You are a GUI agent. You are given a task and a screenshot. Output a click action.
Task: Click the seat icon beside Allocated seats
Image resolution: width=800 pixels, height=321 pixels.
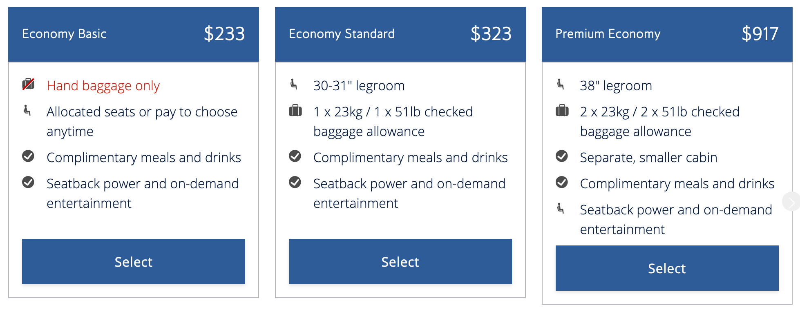[x=27, y=110]
